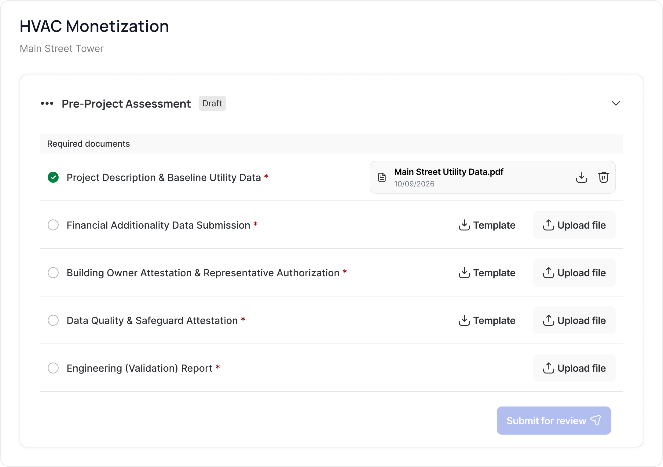663x467 pixels.
Task: Download Main Street Utility Data.pdf
Action: coord(581,177)
